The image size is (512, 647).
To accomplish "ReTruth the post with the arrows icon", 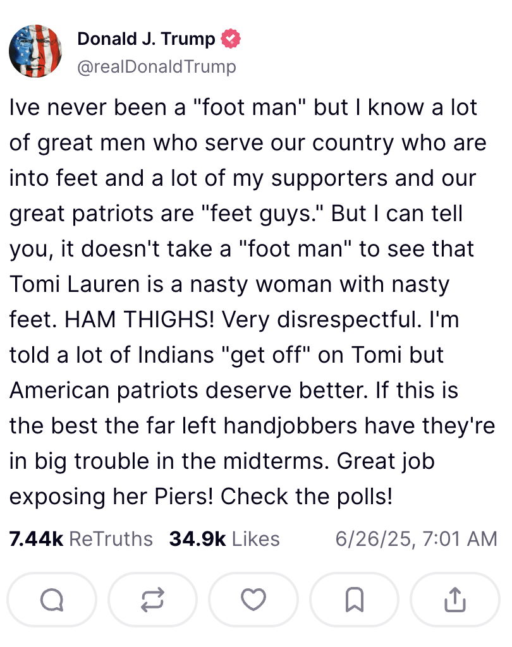I will click(152, 600).
